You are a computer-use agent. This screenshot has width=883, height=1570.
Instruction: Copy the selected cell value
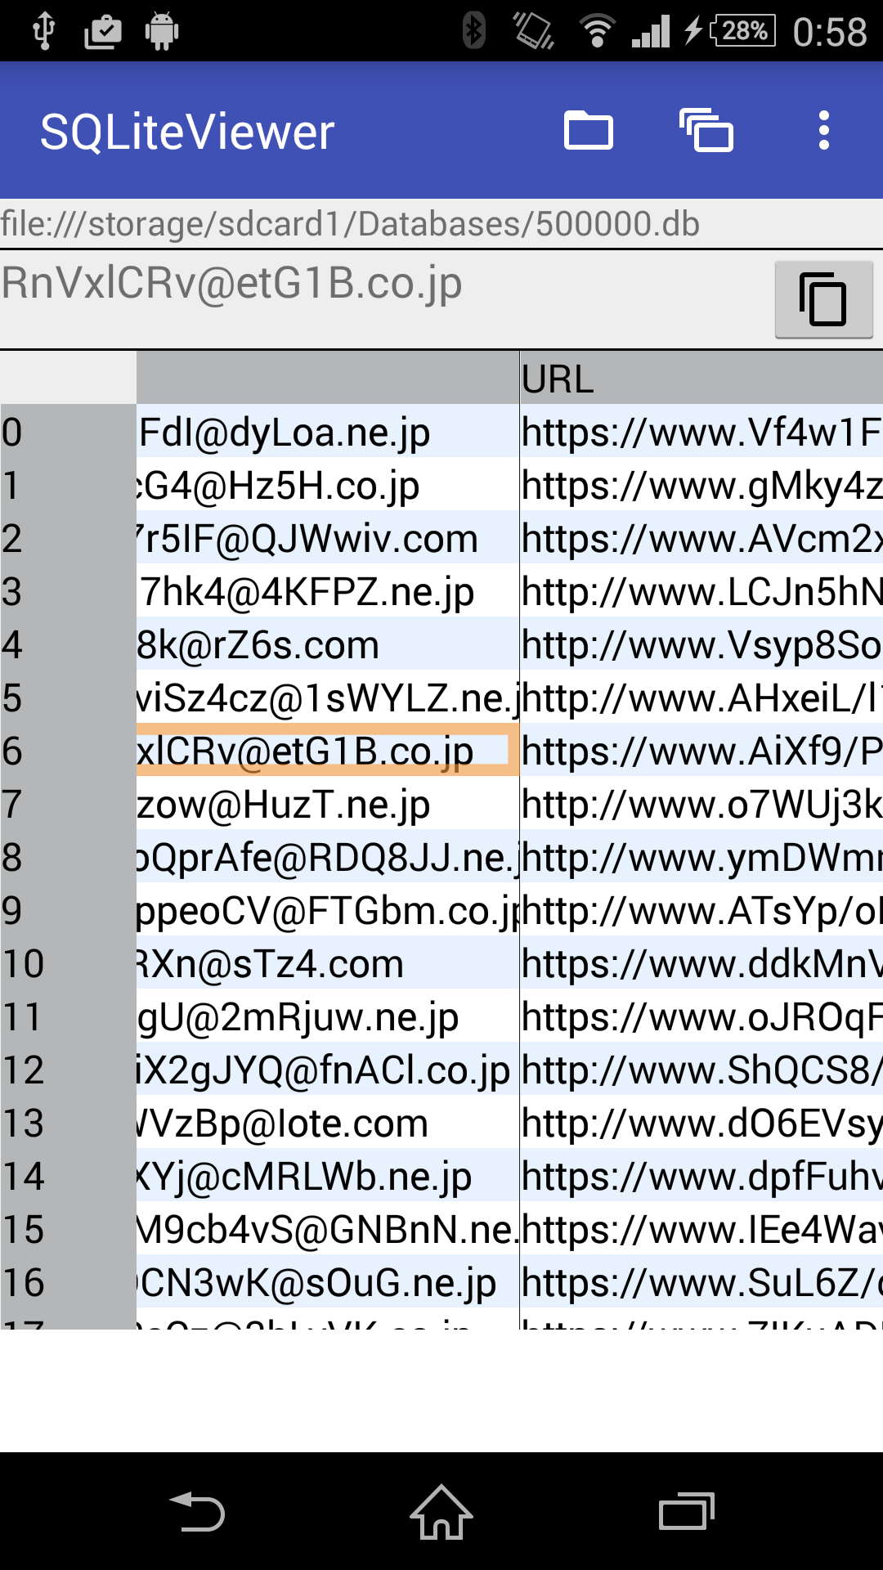(823, 299)
